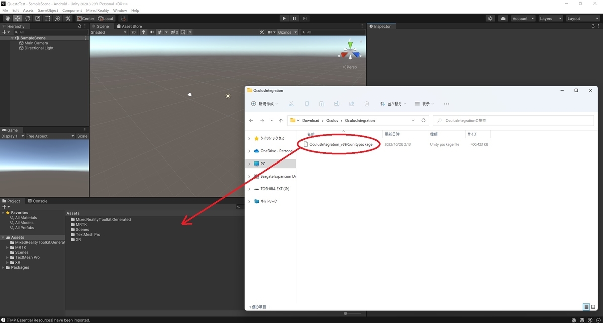Screen dimensions: 603x323
Task: Open custom editor tools in Unity toolbar
Action: coord(68,18)
